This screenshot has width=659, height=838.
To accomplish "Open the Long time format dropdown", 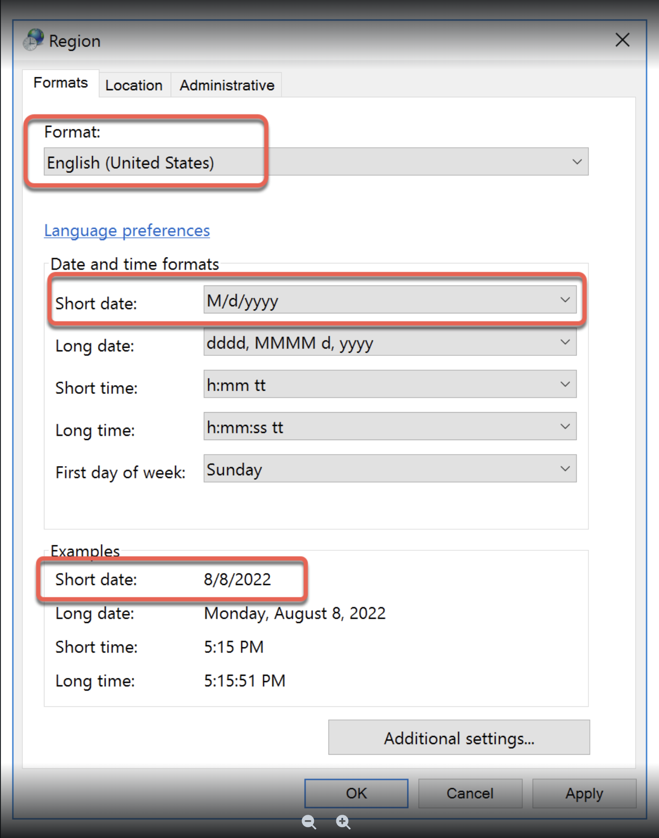I will coord(390,426).
